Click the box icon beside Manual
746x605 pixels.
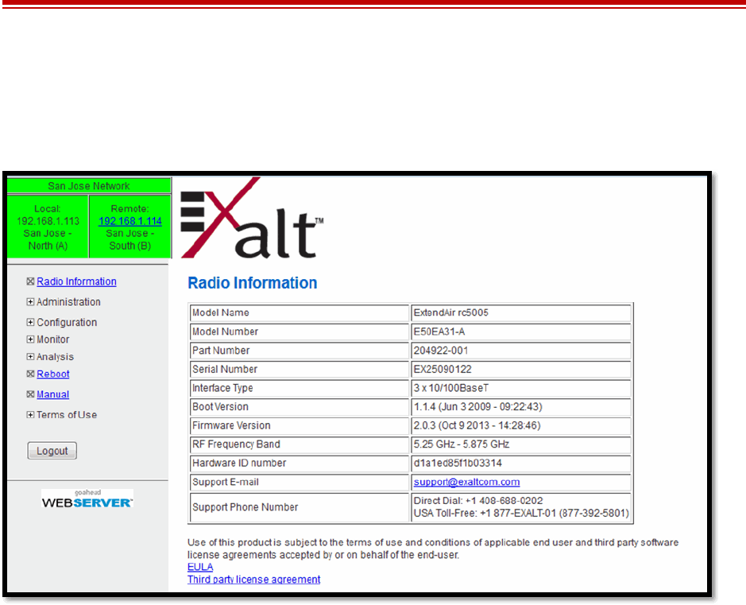click(30, 394)
